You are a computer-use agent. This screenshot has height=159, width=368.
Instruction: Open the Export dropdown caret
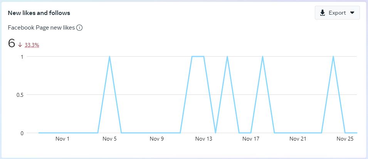(x=352, y=13)
